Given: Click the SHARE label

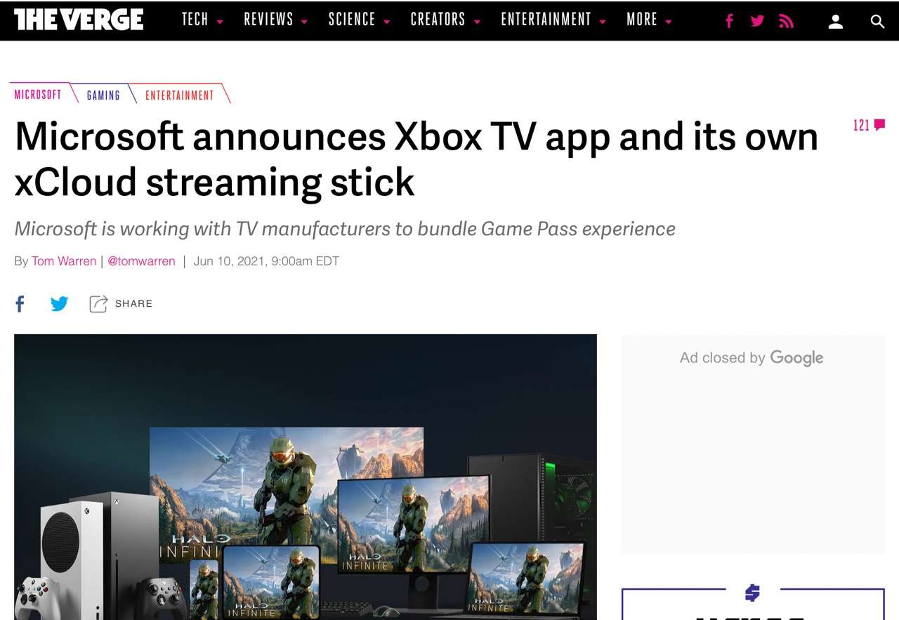Looking at the screenshot, I should point(133,303).
